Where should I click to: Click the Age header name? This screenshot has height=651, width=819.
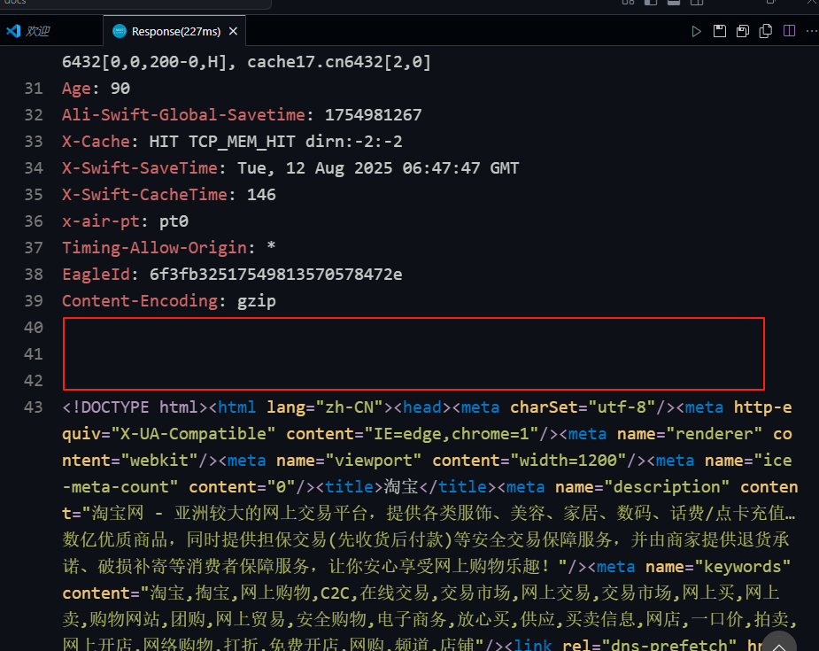76,89
